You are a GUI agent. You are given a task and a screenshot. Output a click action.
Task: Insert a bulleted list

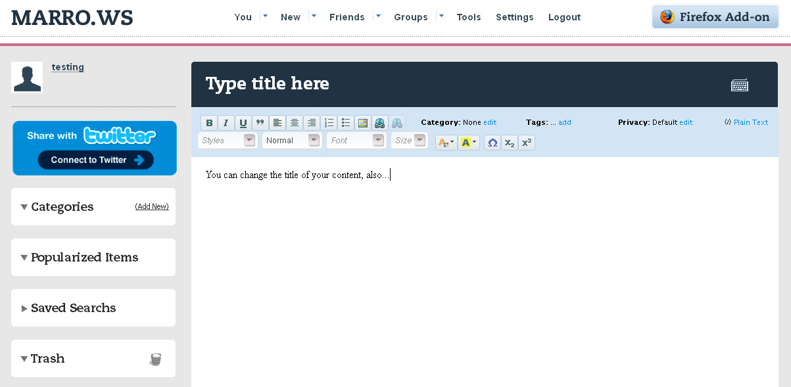pos(346,123)
